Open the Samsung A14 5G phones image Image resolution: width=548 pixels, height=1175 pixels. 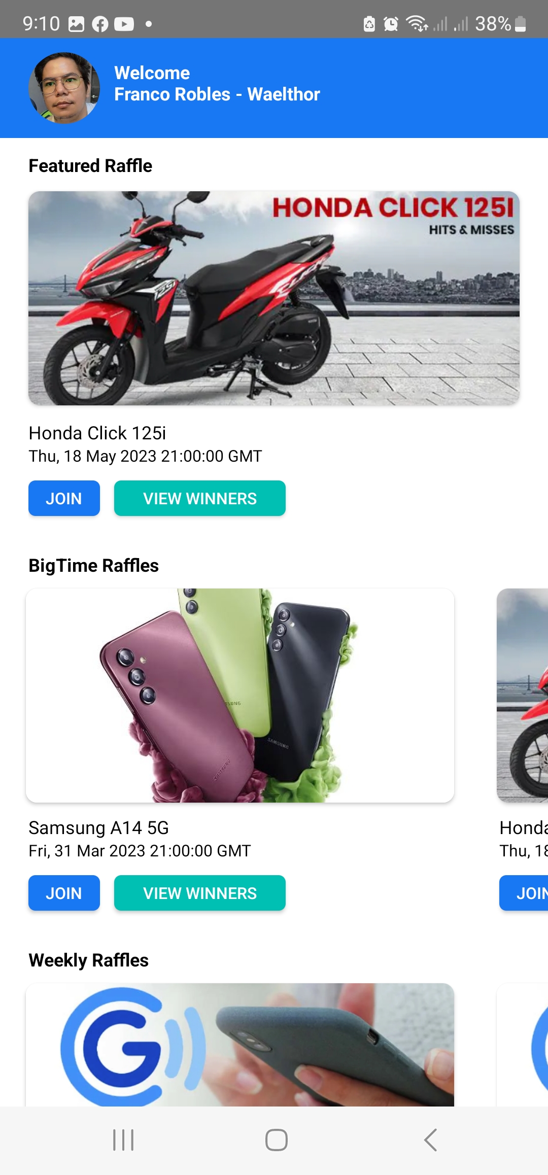(x=240, y=696)
